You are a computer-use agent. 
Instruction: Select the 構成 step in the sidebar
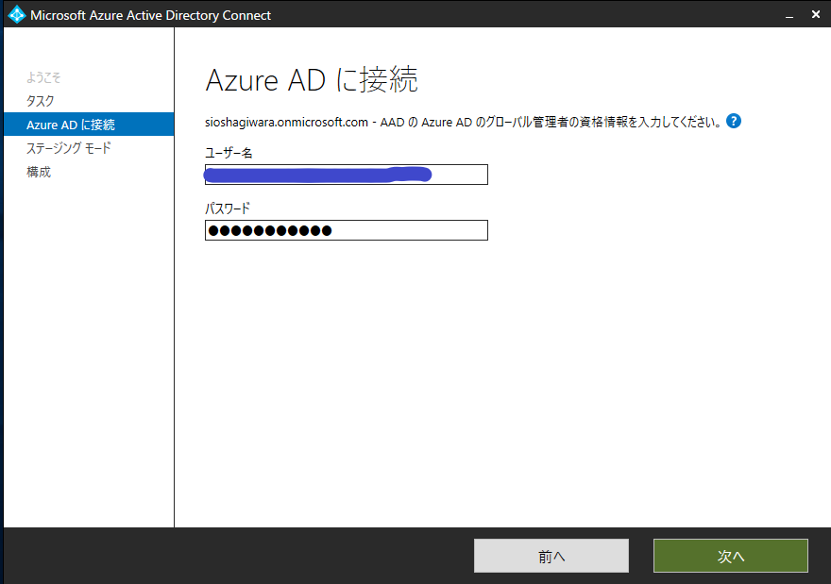(38, 171)
